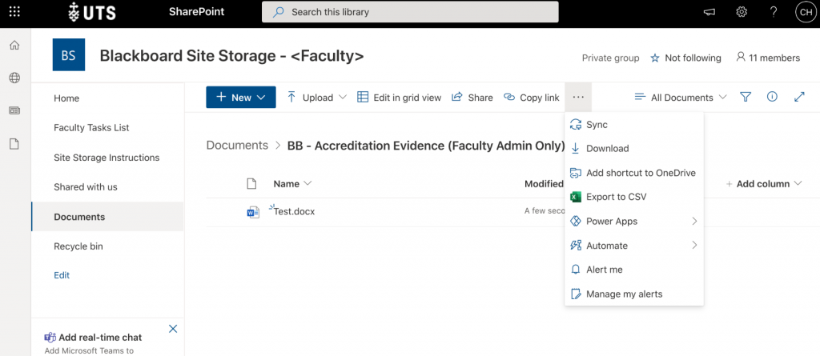Screen dimensions: 820x356
Task: Open the Add column dropdown
Action: (764, 183)
